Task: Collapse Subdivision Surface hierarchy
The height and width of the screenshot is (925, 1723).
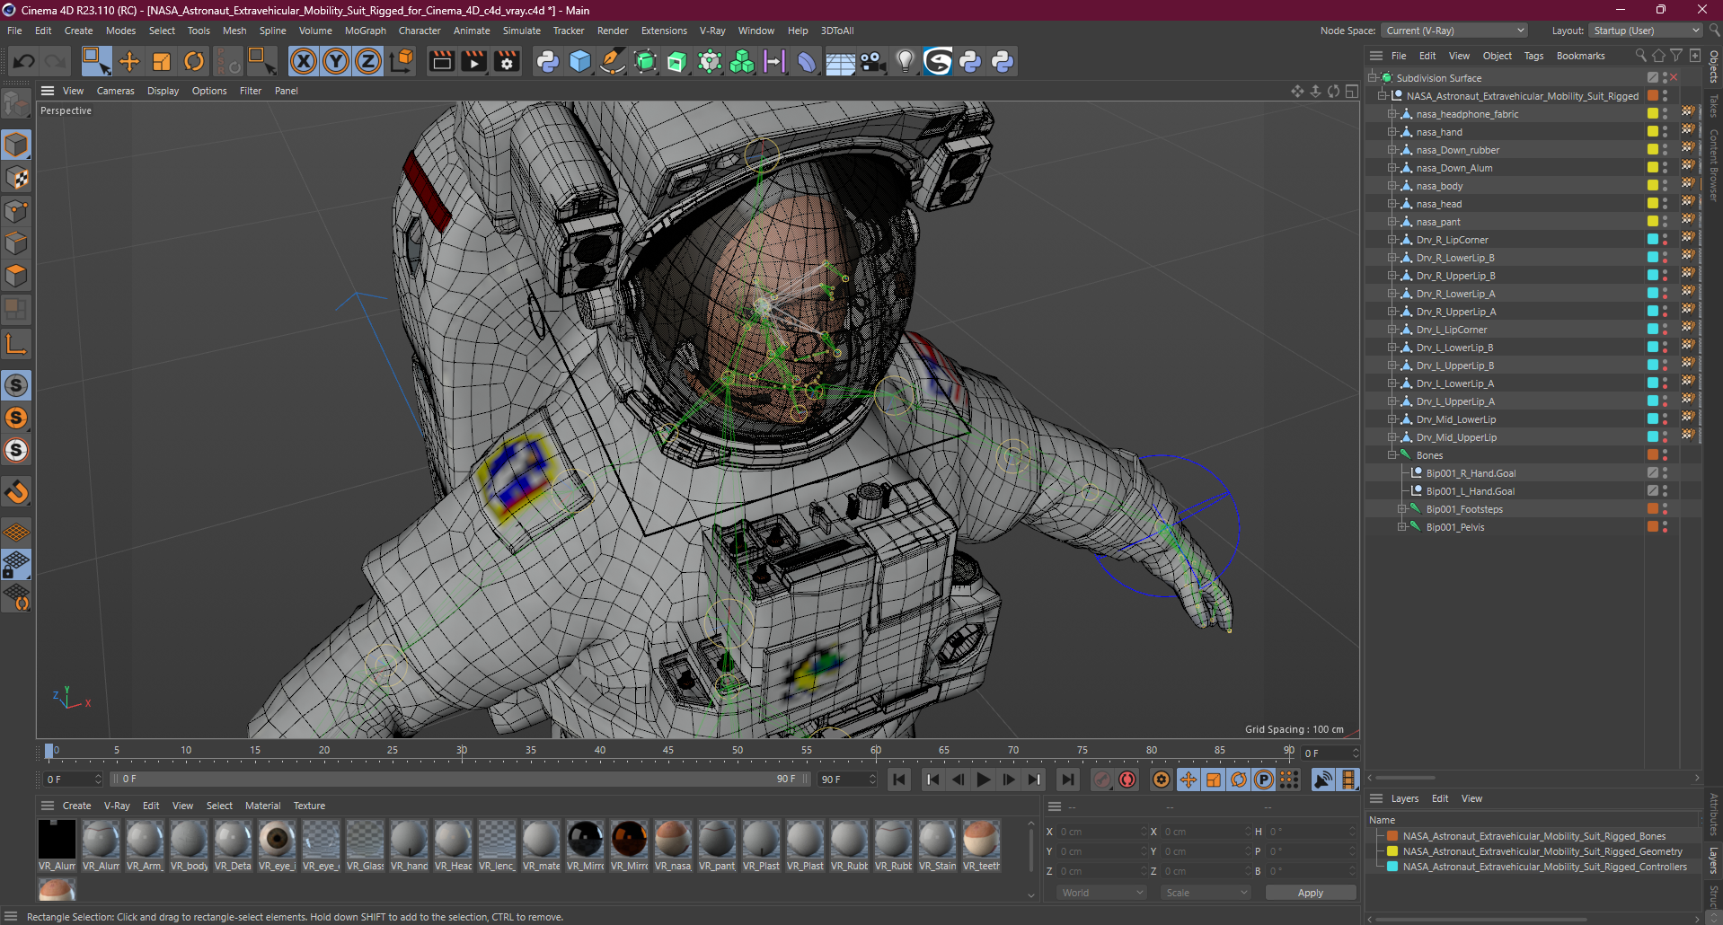Action: click(x=1373, y=78)
